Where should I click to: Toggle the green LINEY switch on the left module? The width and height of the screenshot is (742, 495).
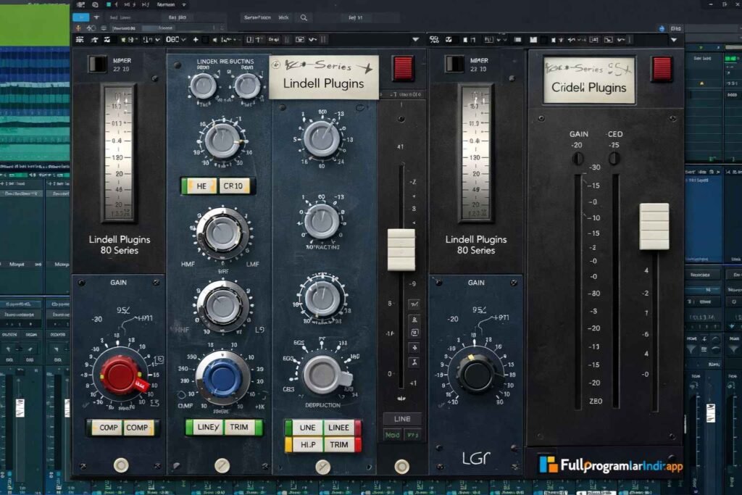207,428
